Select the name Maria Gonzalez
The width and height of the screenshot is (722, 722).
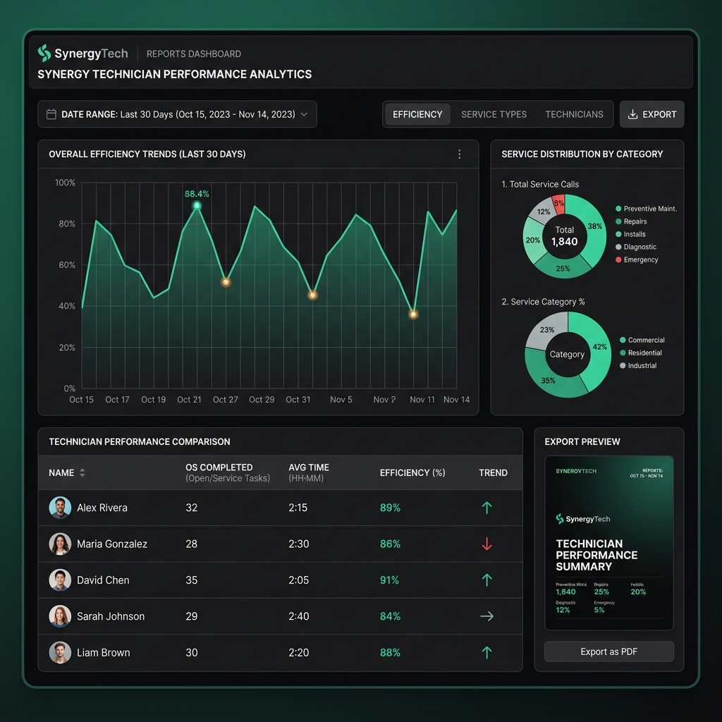112,544
